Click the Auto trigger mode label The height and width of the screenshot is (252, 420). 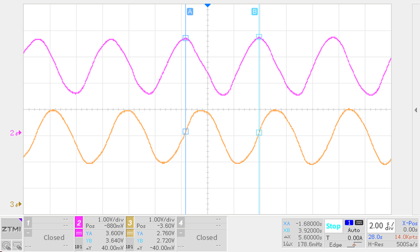tap(353, 230)
